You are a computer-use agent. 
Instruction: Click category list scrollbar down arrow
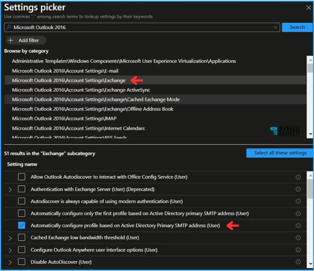click(x=310, y=134)
